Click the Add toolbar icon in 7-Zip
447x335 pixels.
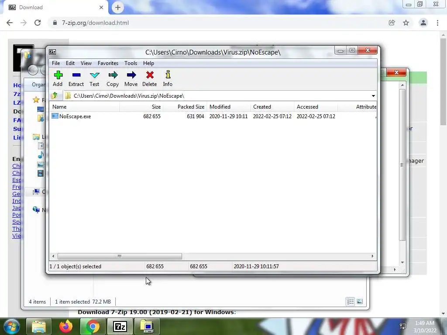[58, 75]
